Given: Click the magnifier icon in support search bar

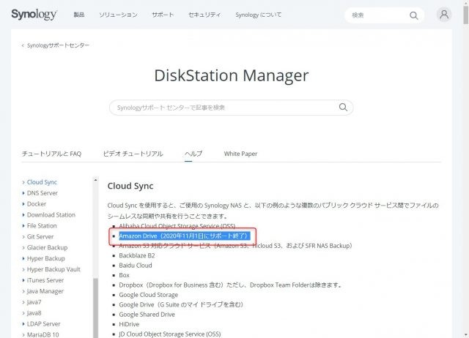Looking at the screenshot, I should coord(342,108).
